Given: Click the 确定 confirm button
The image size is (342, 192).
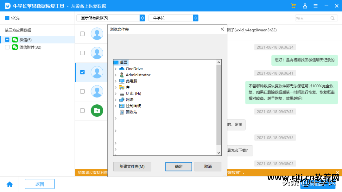Looking at the screenshot, I should pos(179,166).
